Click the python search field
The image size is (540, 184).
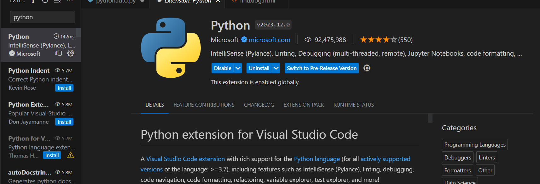point(43,17)
